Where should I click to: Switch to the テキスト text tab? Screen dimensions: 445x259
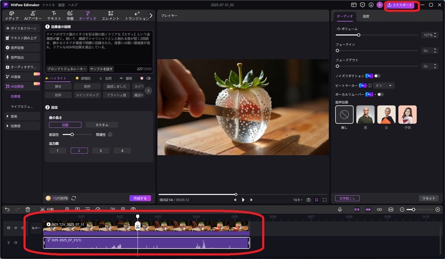click(54, 16)
